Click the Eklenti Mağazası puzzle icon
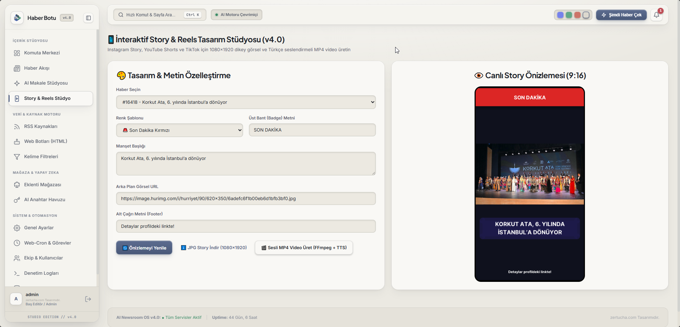680x327 pixels. click(x=17, y=185)
